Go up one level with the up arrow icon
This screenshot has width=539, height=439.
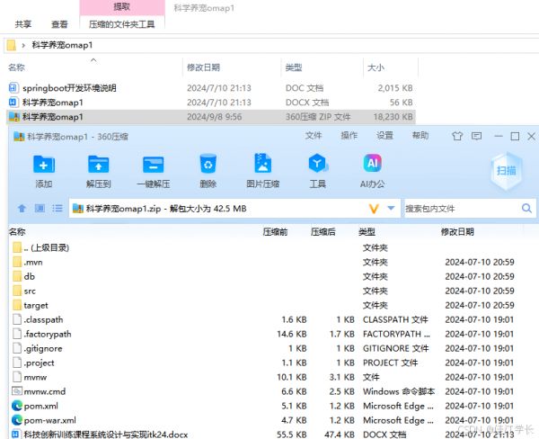click(x=22, y=209)
